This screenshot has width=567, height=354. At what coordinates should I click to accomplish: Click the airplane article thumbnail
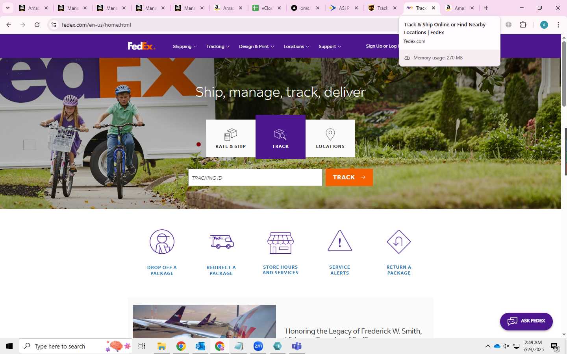coord(204,321)
